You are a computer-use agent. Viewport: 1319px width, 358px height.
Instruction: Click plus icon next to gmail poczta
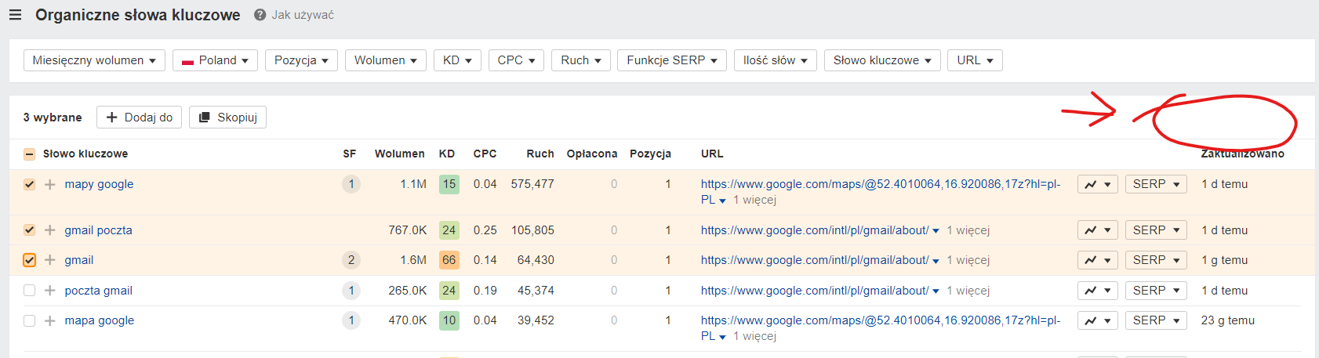50,230
